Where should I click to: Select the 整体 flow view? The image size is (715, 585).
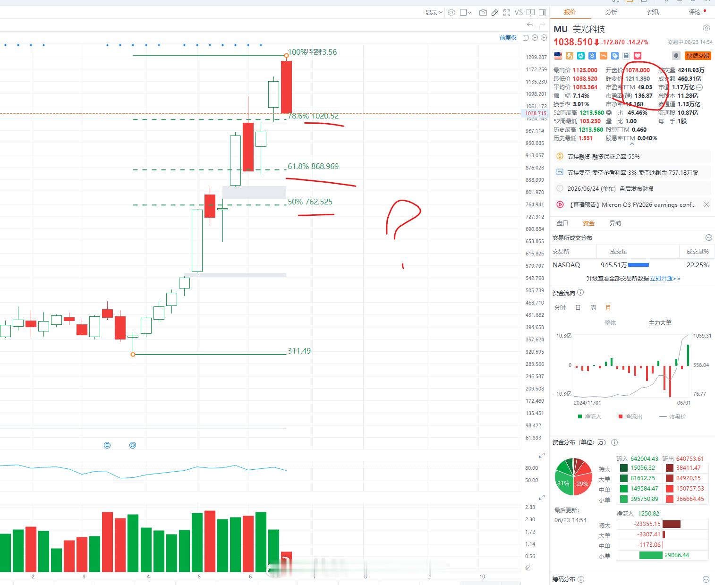(610, 323)
